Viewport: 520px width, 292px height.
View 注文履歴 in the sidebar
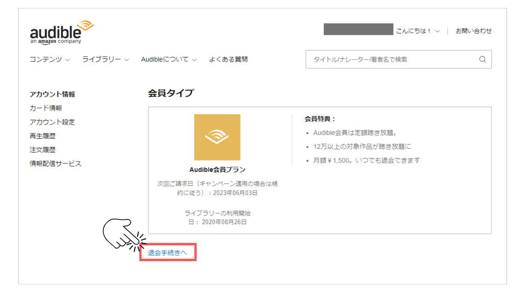pos(43,150)
